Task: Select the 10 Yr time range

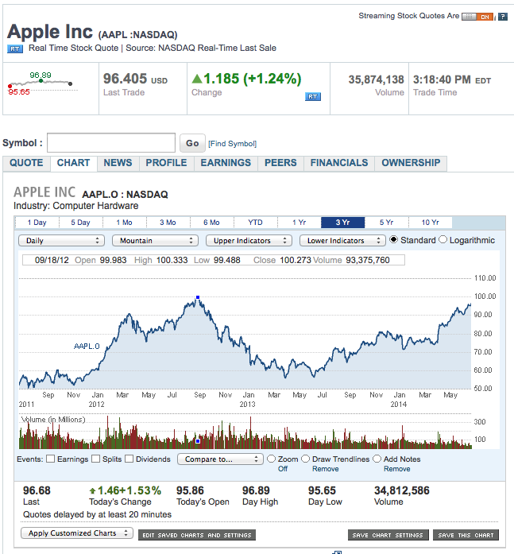Action: [x=431, y=223]
